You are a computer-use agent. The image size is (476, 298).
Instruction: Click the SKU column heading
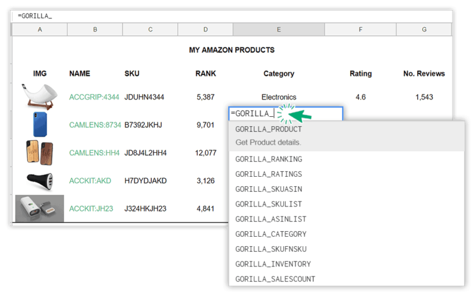[132, 74]
